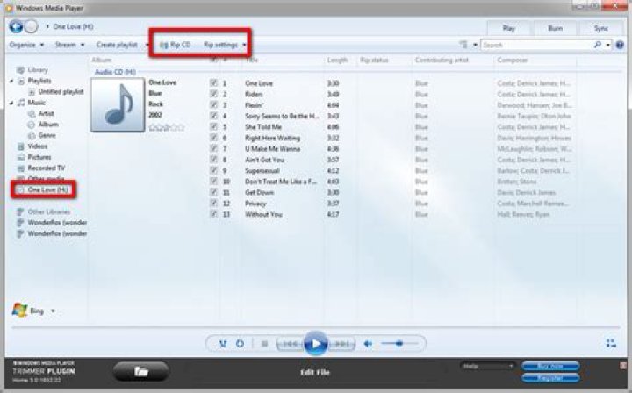Uncheck track 2 Riders
Image resolution: width=632 pixels, height=393 pixels.
(x=213, y=94)
